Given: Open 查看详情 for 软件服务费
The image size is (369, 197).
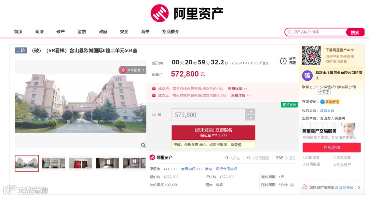Looking at the screenshot, I should coord(241,95).
